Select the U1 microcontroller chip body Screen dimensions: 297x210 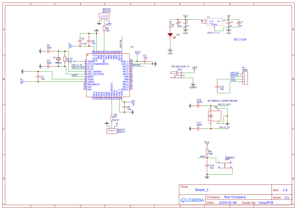click(x=108, y=75)
